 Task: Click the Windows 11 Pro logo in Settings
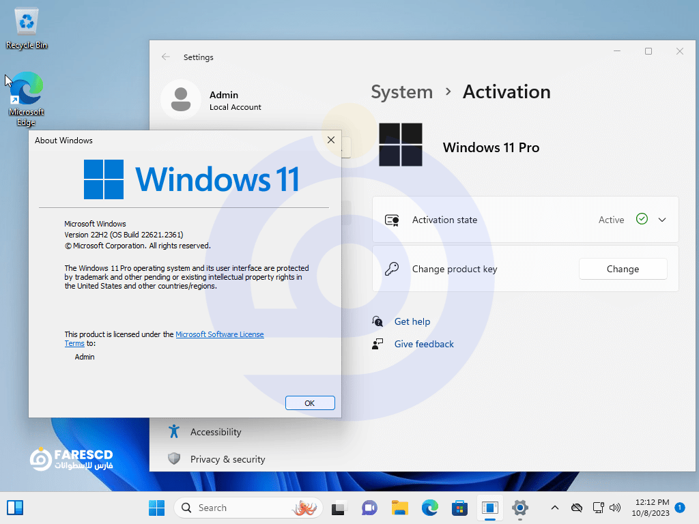click(400, 145)
